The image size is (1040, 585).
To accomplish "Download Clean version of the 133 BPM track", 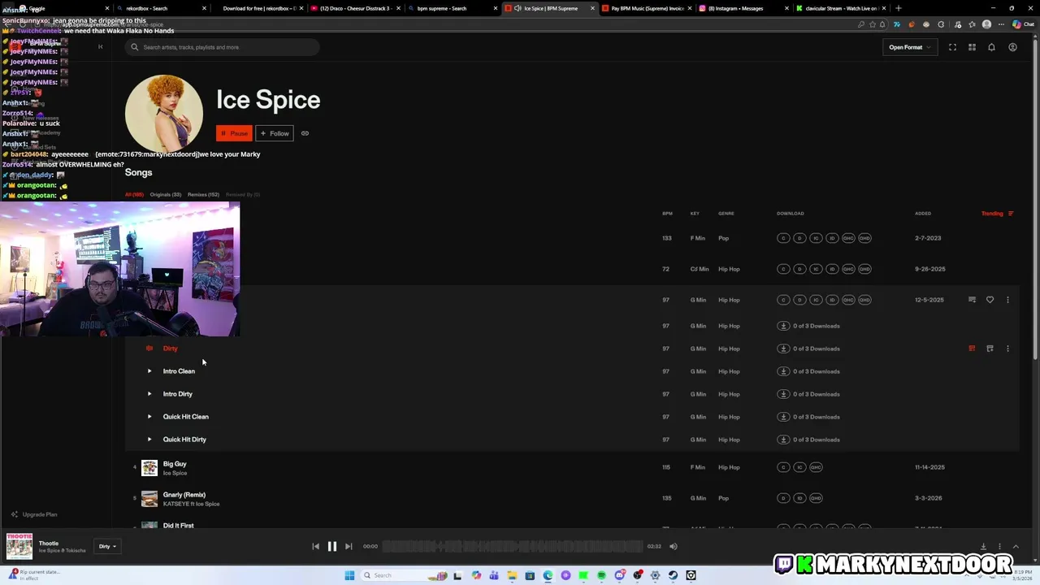I will (783, 238).
